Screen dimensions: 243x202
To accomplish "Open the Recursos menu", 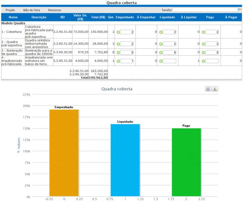I will 54,10.
